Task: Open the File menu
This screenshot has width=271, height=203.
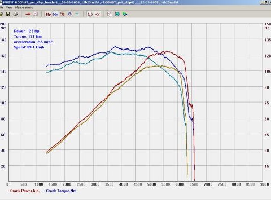Action: tap(1, 7)
